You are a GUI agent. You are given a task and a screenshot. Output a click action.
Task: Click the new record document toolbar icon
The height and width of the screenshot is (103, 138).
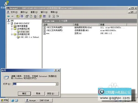54,16
